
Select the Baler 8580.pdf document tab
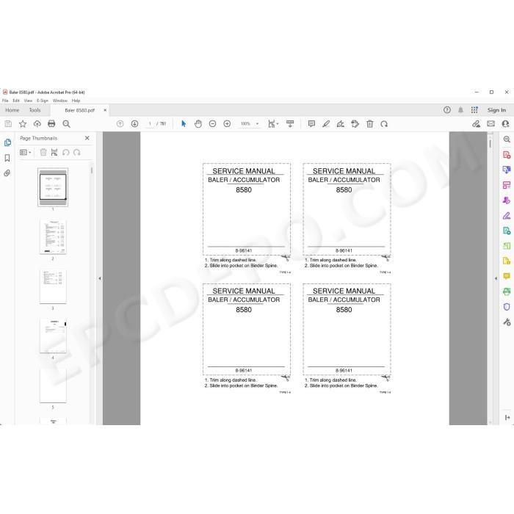pyautogui.click(x=79, y=110)
